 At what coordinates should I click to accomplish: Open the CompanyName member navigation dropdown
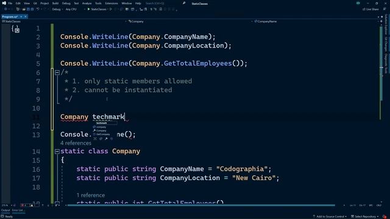coord(316,21)
